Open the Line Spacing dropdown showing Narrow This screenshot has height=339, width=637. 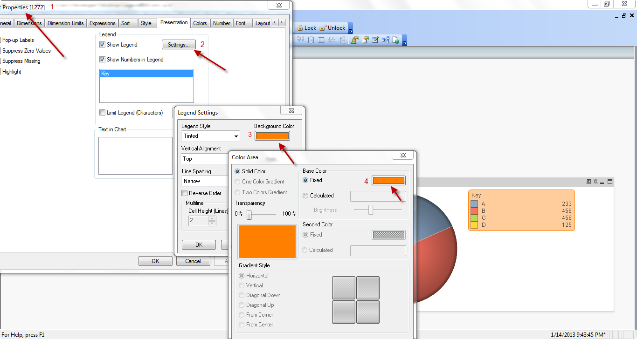[205, 181]
